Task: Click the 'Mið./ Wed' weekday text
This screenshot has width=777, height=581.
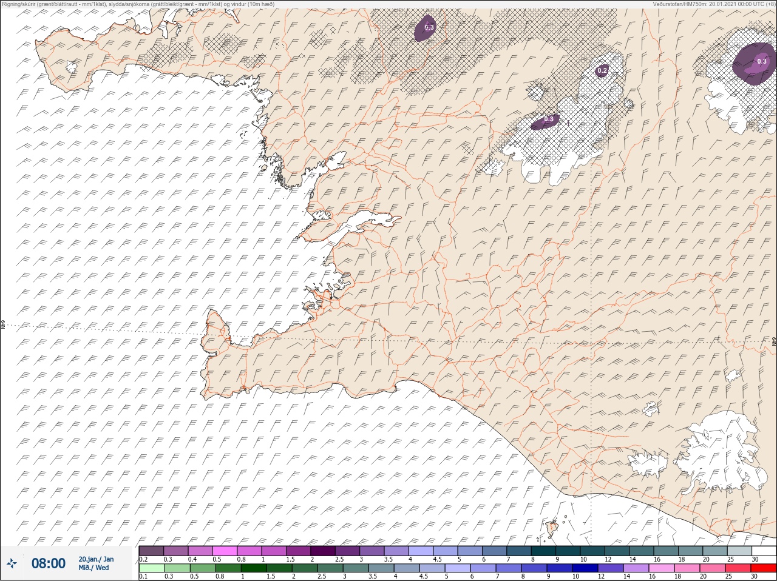Action: point(94,568)
